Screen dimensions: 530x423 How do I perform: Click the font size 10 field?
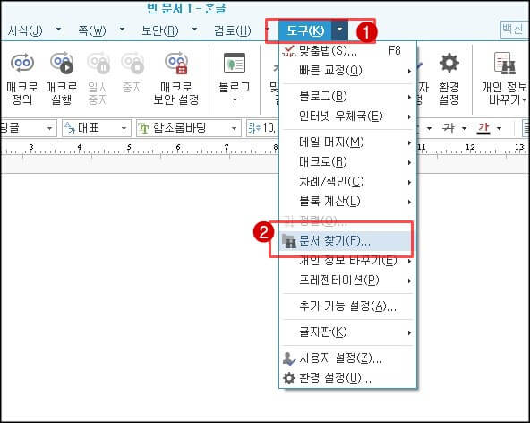coord(263,128)
